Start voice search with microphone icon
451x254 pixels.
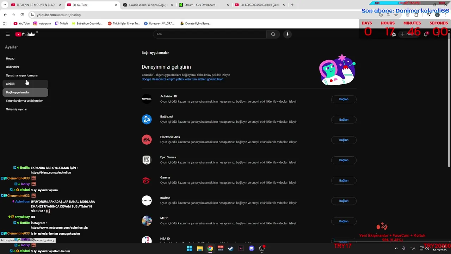click(x=288, y=34)
